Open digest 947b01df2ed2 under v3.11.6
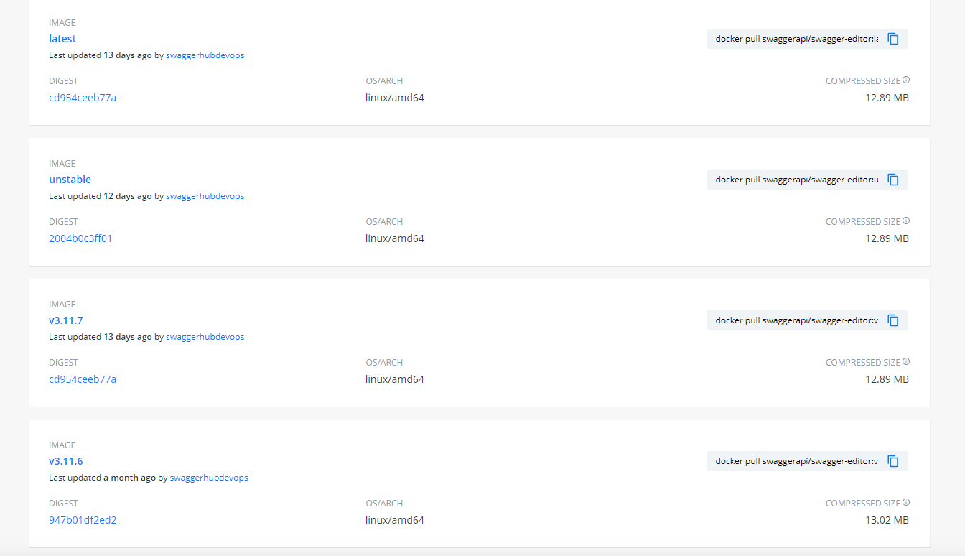Viewport: 965px width, 556px height. click(82, 519)
